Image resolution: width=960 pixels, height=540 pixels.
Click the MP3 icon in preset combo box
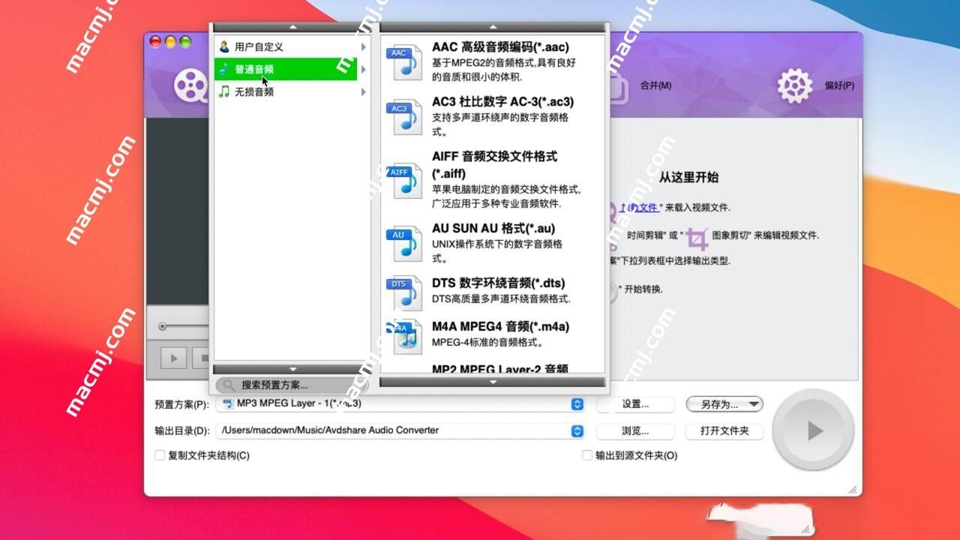(227, 403)
